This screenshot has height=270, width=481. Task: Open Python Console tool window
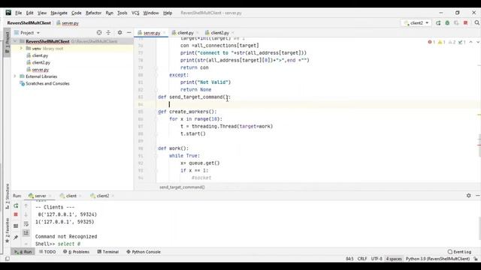tap(144, 252)
